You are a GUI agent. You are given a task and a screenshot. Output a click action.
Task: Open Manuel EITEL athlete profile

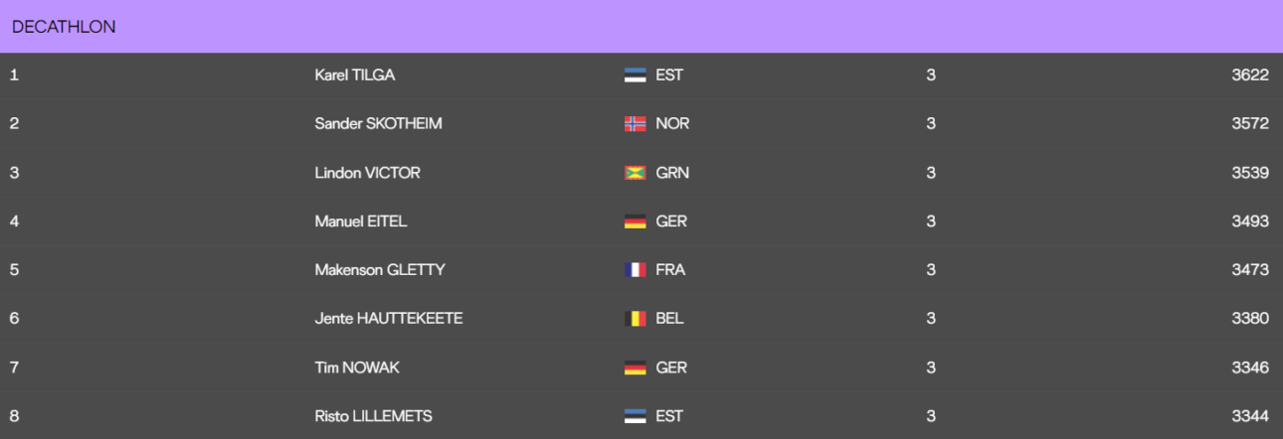point(360,220)
